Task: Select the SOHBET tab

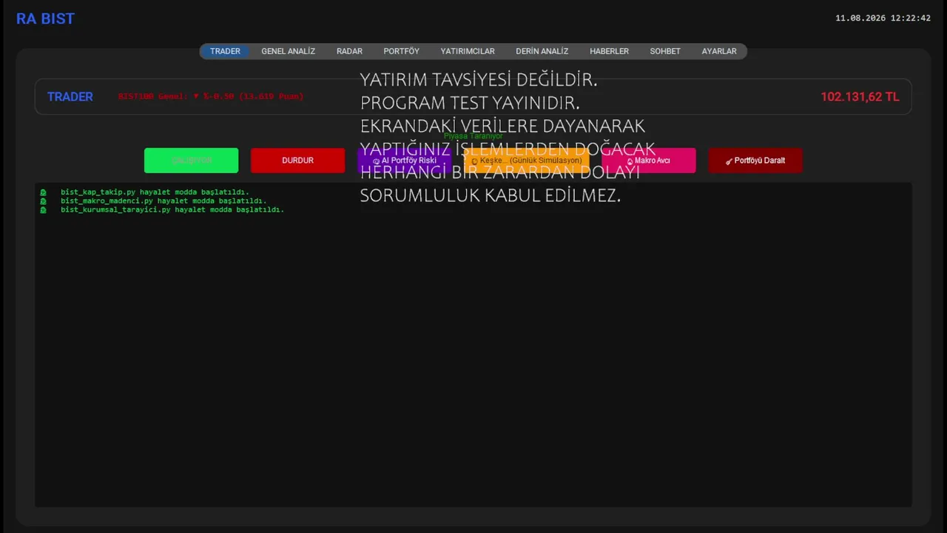Action: pyautogui.click(x=665, y=51)
